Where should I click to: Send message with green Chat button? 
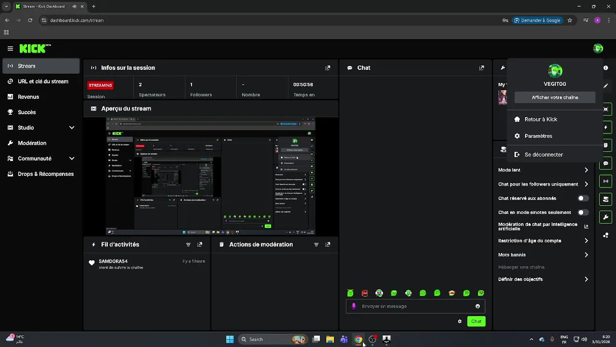pyautogui.click(x=476, y=321)
